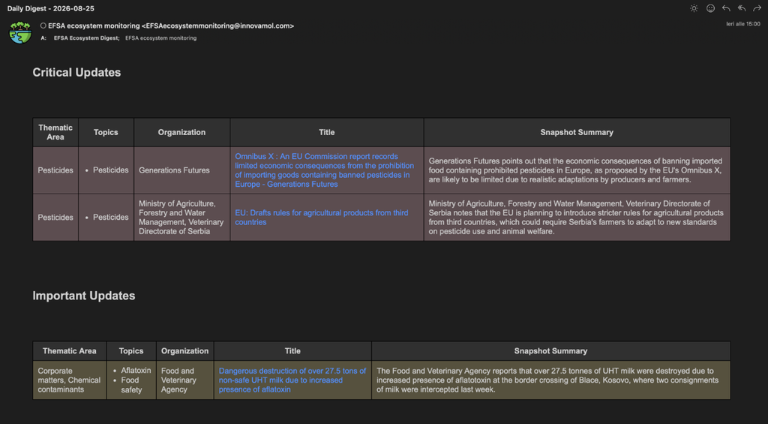Click the Snapshot Summary header in Critical Updates
The image size is (768, 424).
click(577, 132)
